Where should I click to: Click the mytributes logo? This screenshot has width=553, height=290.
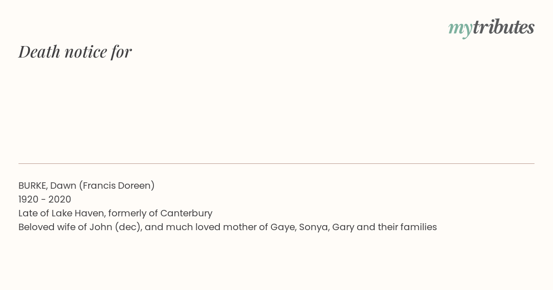(491, 28)
